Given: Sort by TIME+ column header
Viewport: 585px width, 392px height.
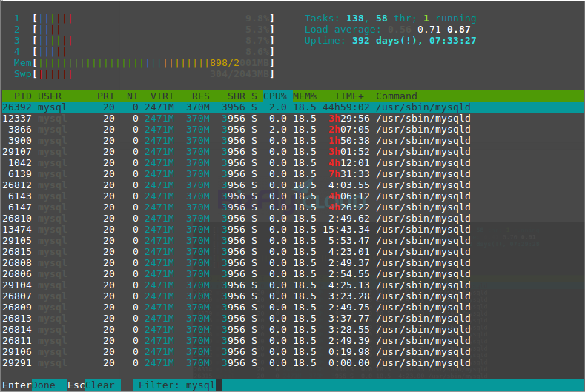Looking at the screenshot, I should click(348, 96).
